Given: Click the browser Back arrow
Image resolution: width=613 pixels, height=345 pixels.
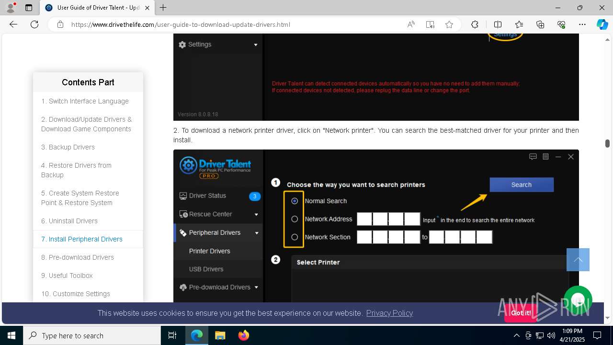Looking at the screenshot, I should coord(13,24).
